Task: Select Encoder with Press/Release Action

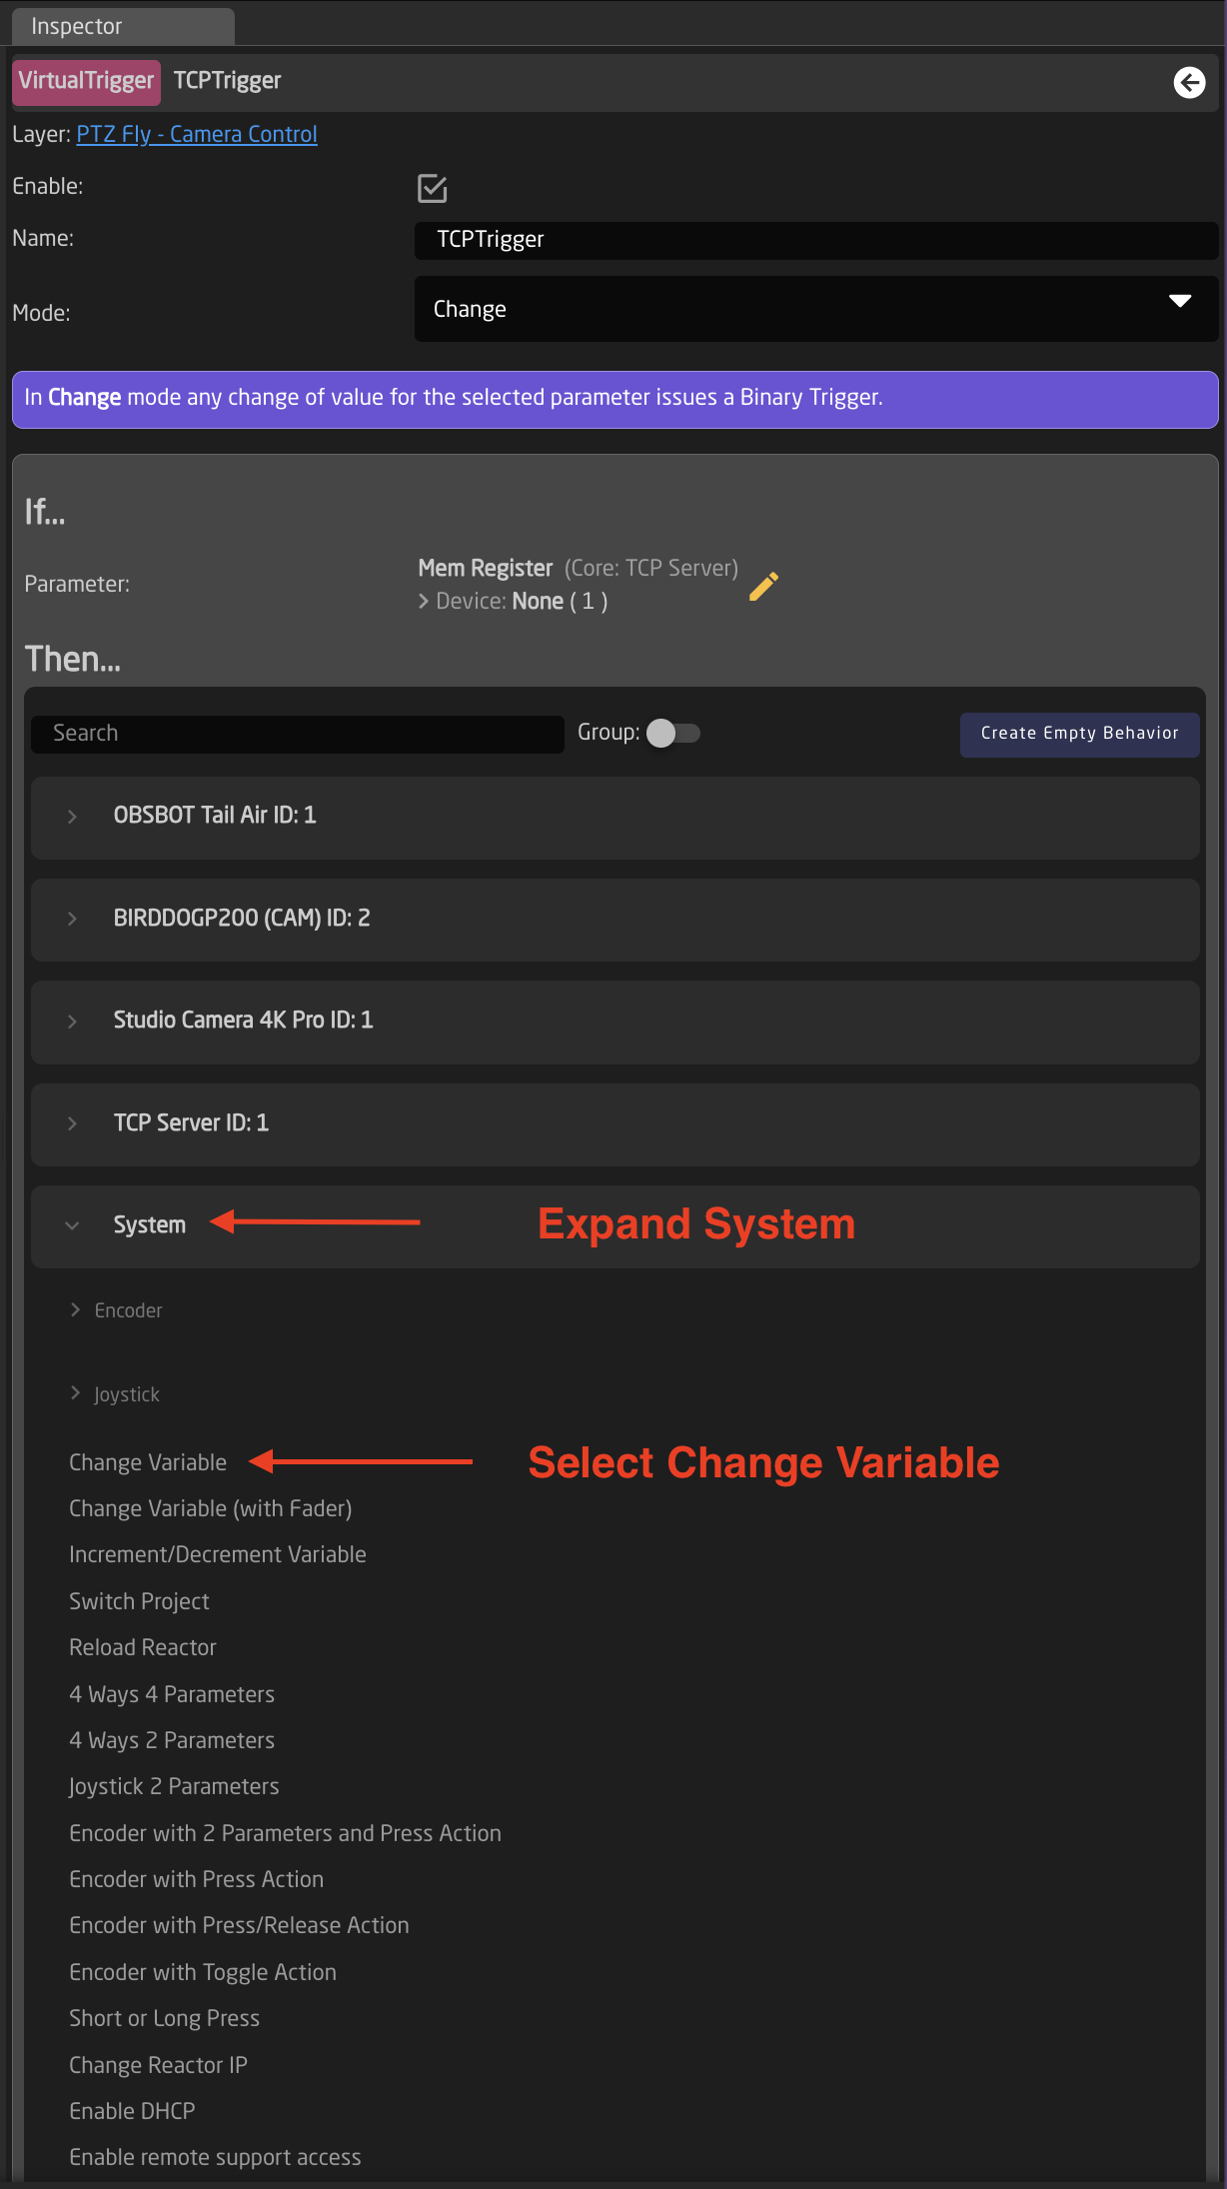Action: tap(239, 1925)
